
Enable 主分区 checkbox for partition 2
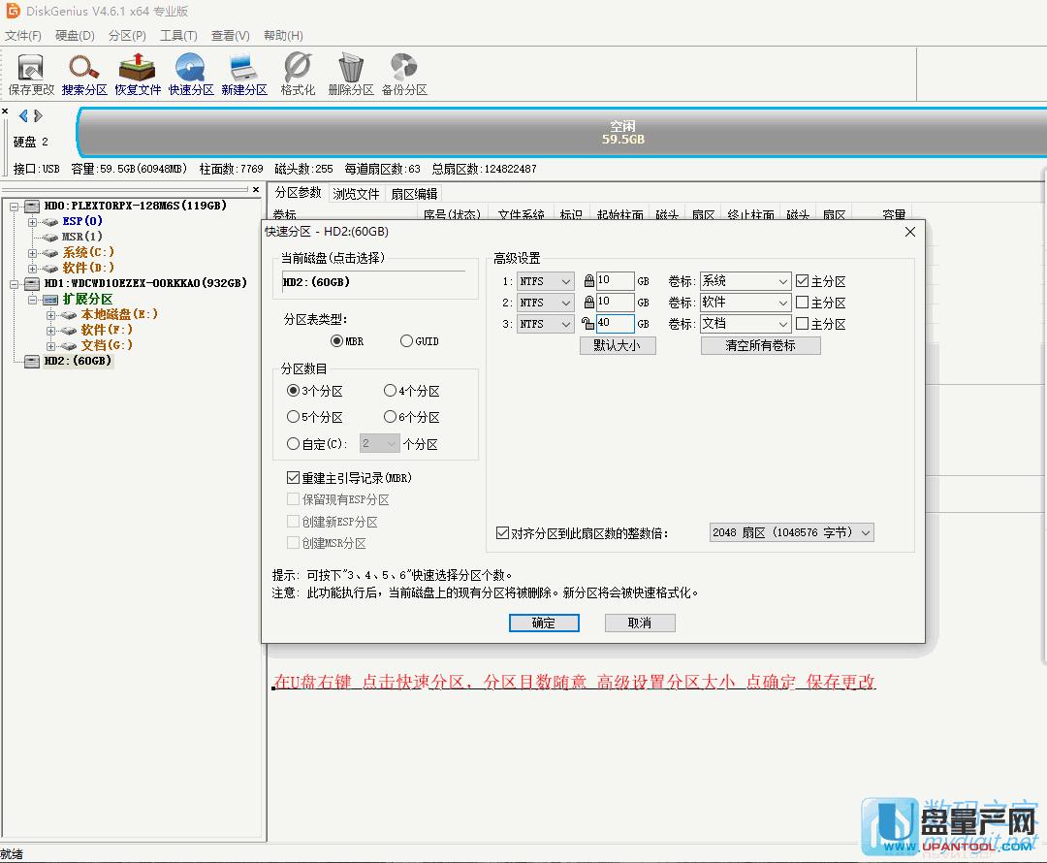[x=802, y=303]
